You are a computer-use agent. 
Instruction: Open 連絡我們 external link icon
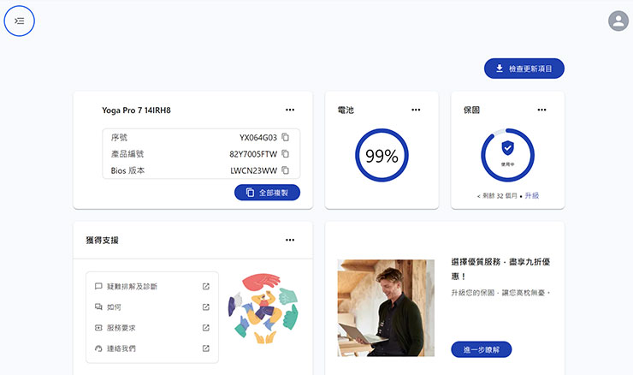pyautogui.click(x=206, y=348)
